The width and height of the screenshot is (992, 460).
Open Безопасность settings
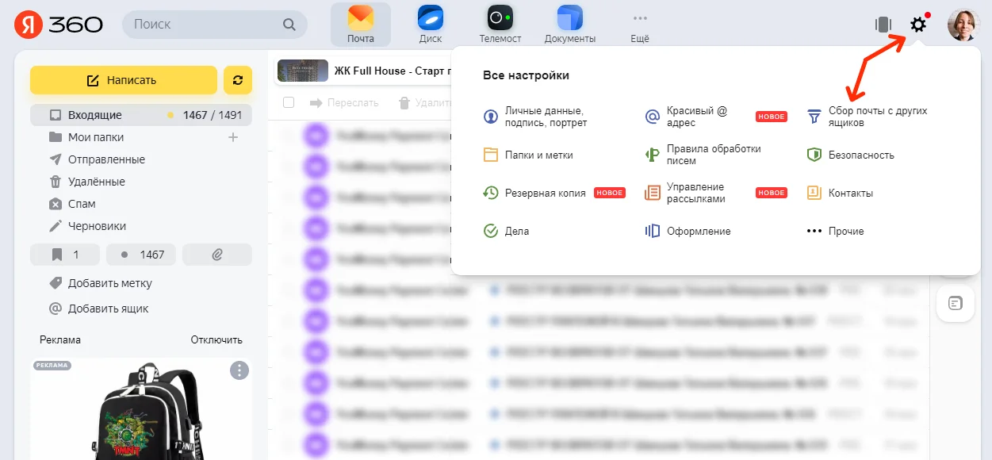coord(851,155)
